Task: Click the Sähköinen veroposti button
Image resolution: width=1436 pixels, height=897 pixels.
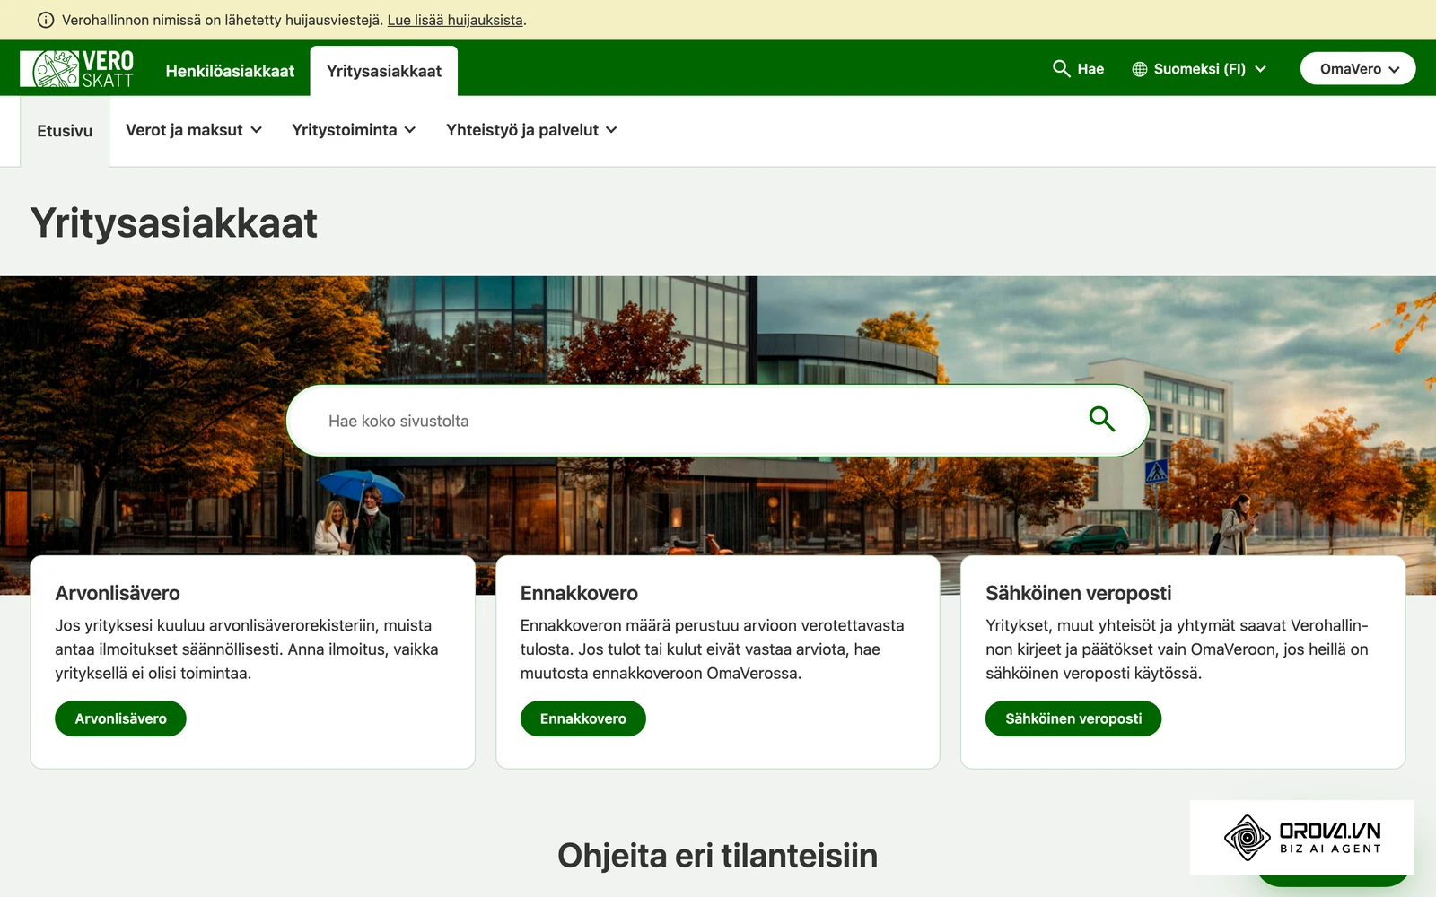Action: point(1073,718)
